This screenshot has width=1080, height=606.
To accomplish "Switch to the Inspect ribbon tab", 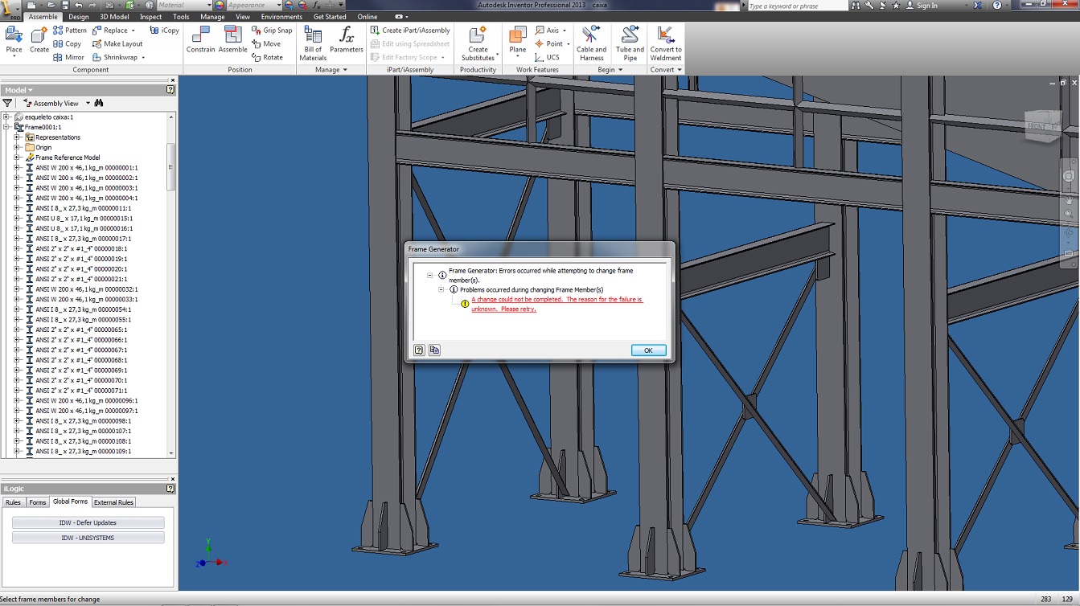I will click(x=150, y=17).
